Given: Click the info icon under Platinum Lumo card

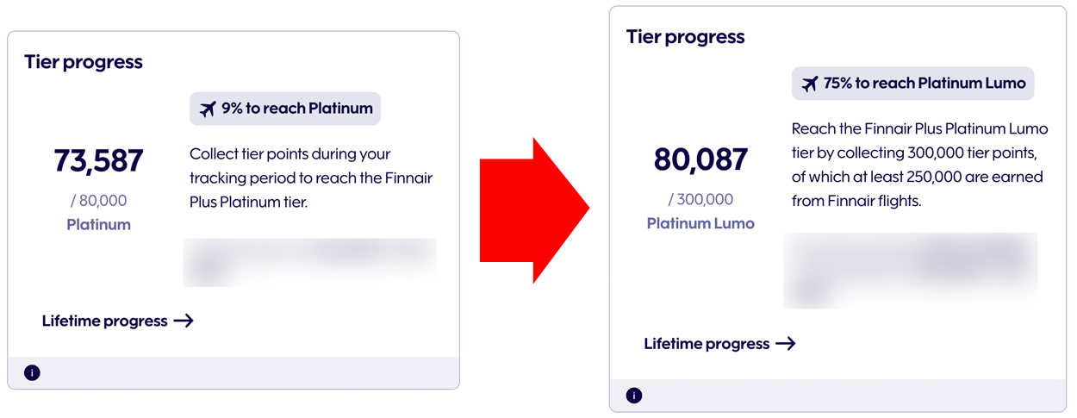Looking at the screenshot, I should point(634,396).
